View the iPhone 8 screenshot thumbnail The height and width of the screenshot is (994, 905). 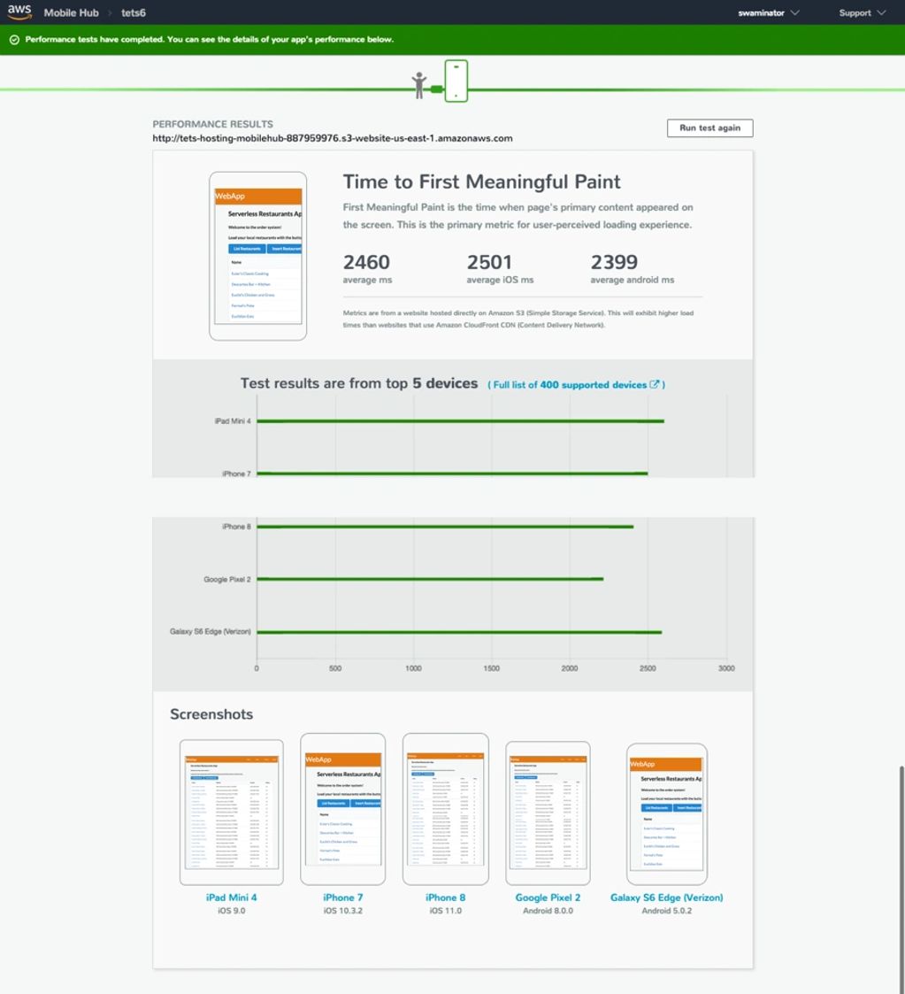click(x=446, y=808)
